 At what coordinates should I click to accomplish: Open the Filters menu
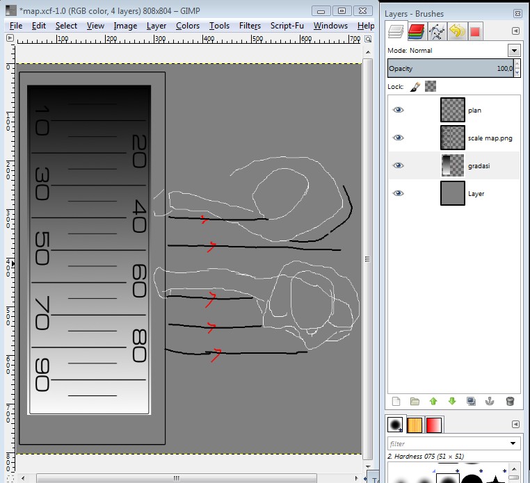tap(250, 26)
